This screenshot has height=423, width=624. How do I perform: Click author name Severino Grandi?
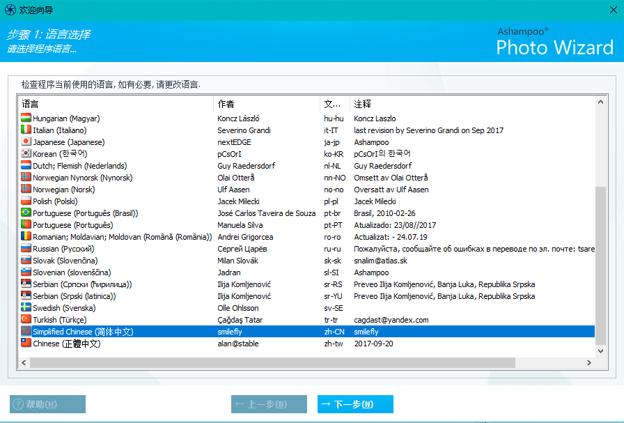(244, 130)
